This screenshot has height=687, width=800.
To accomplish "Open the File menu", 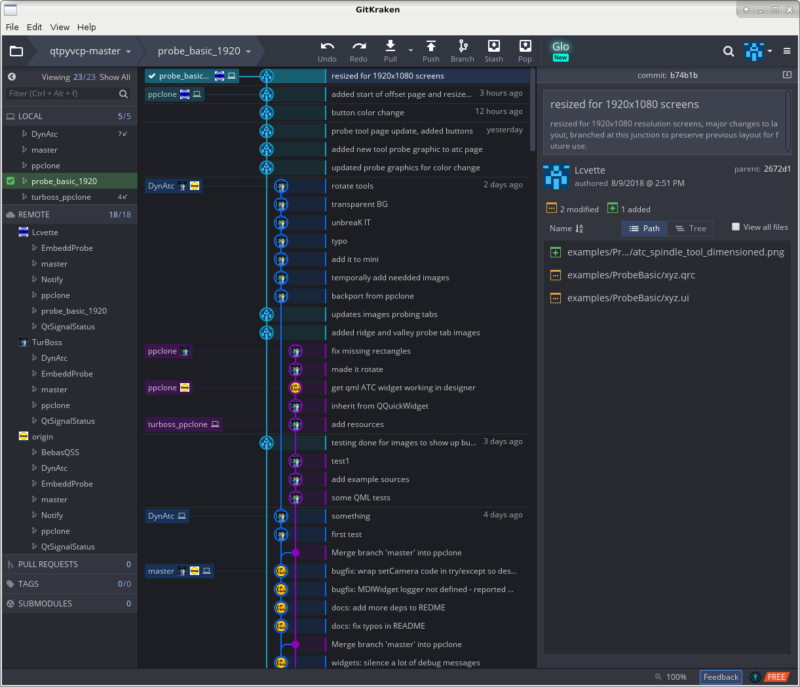I will 12,27.
